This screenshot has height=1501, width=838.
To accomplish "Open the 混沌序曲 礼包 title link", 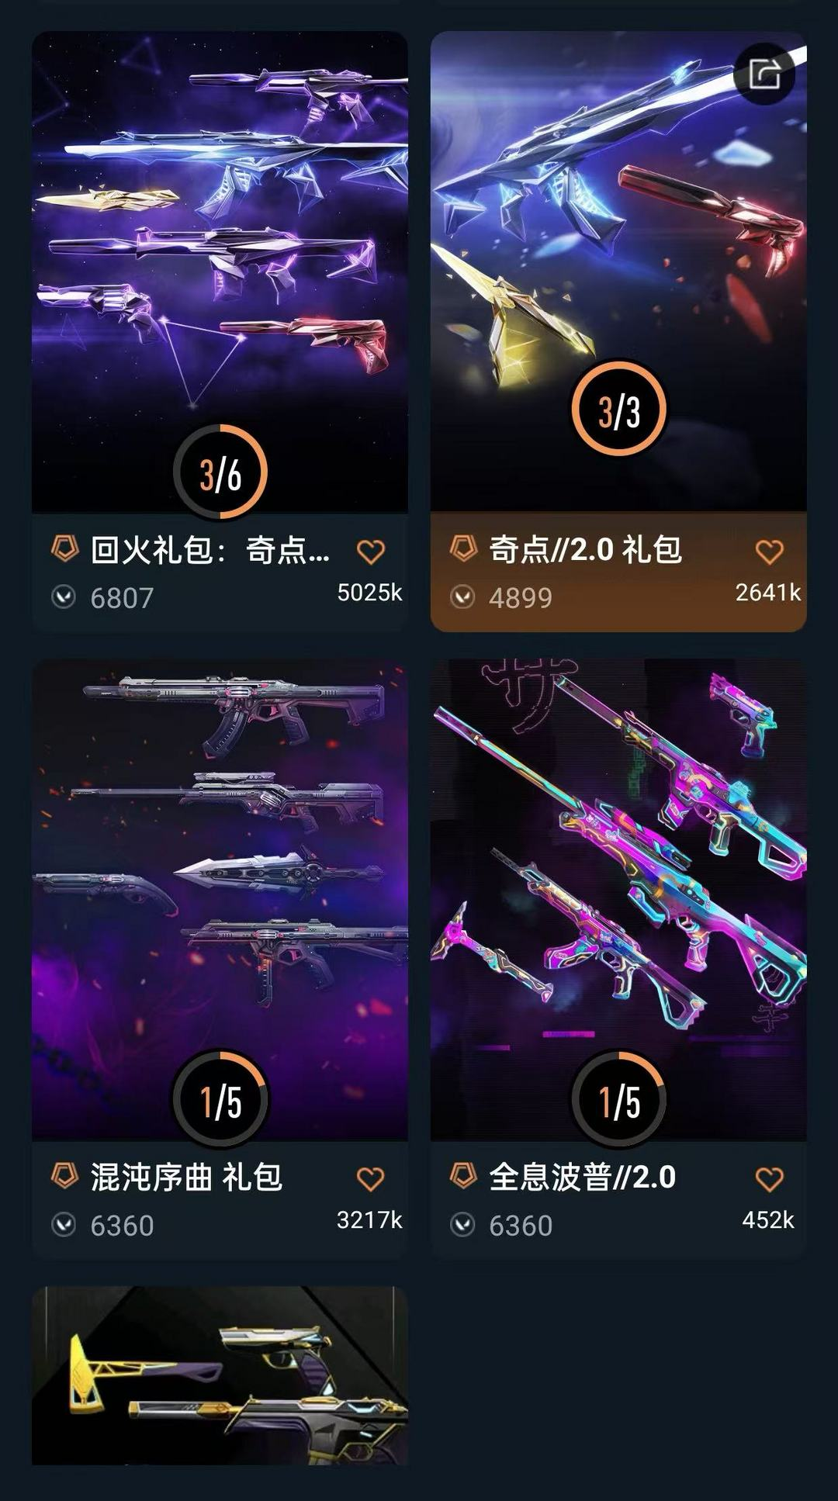I will click(186, 1177).
